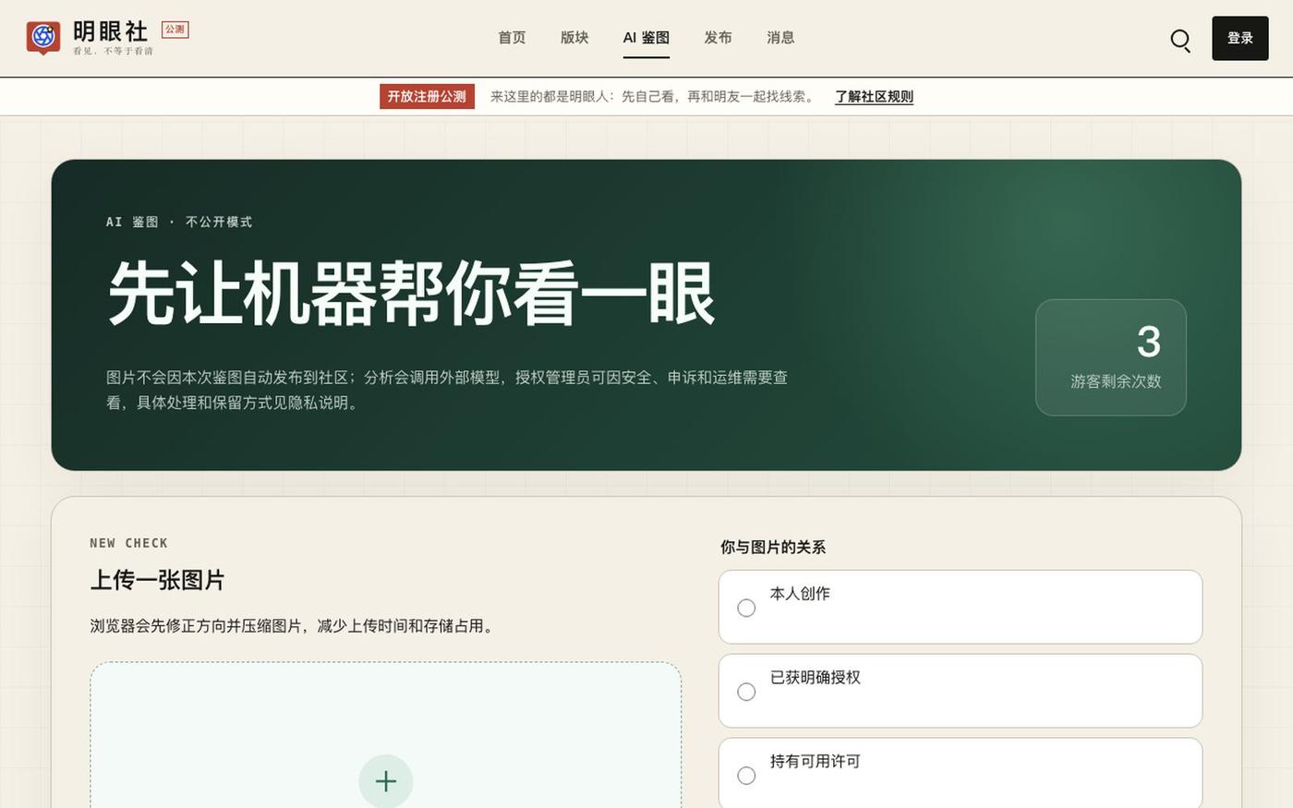Click the 游客剩余次数 counter card
Viewport: 1293px width, 808px height.
pos(1111,357)
